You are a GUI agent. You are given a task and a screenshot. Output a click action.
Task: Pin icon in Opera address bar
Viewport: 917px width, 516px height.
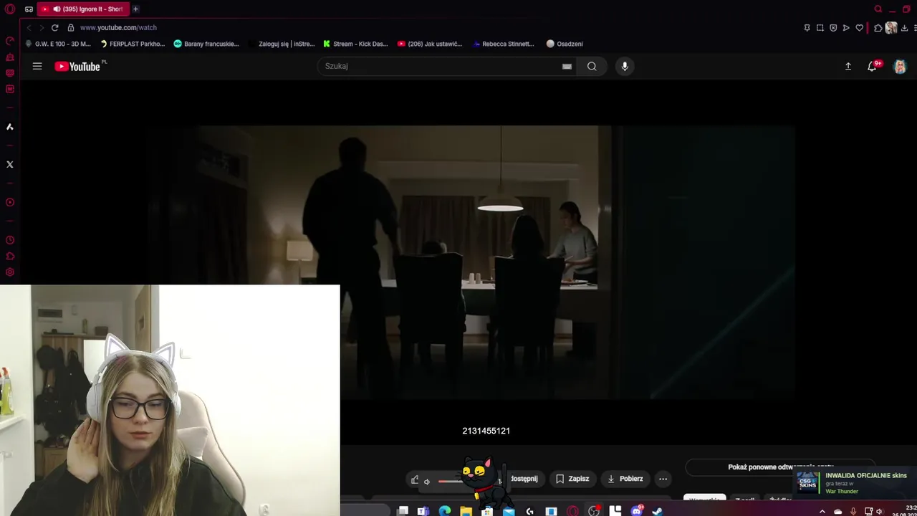[807, 28]
